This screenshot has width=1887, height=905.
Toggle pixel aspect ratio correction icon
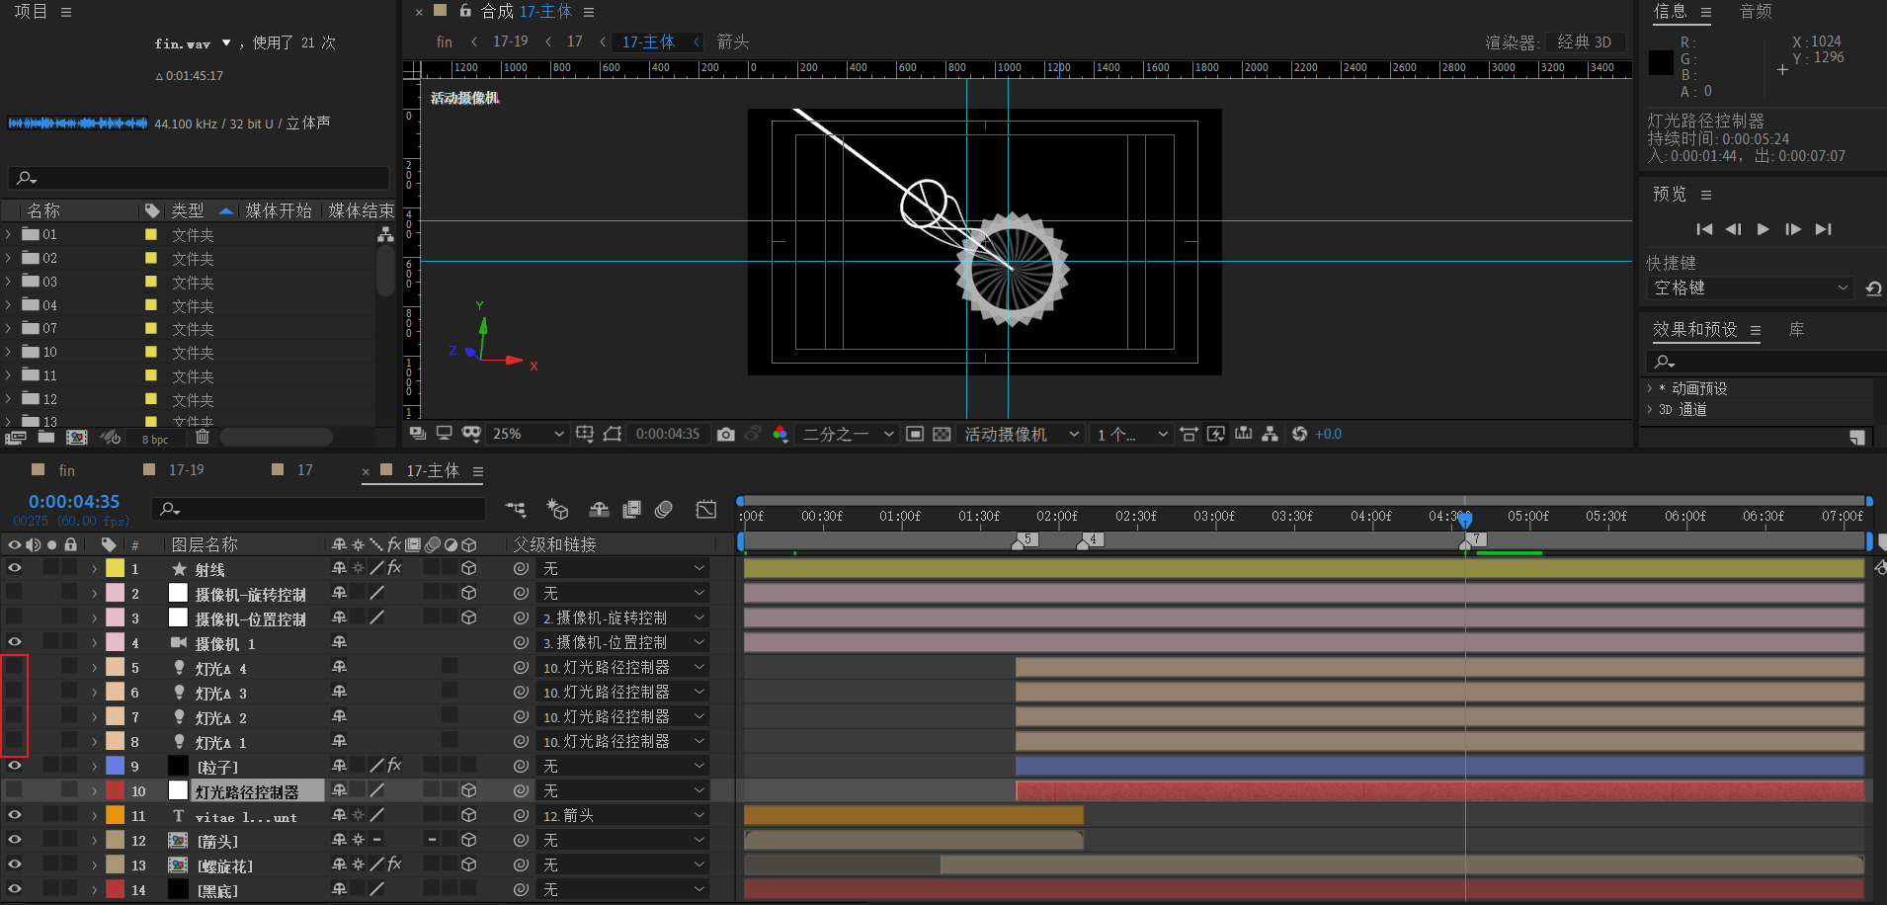pyautogui.click(x=1190, y=434)
